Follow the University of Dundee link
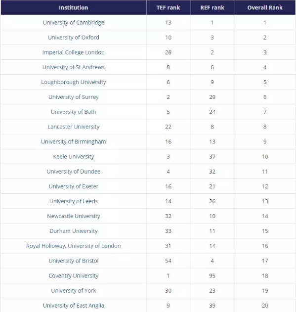Screen dimensions: 296x312 pos(74,172)
